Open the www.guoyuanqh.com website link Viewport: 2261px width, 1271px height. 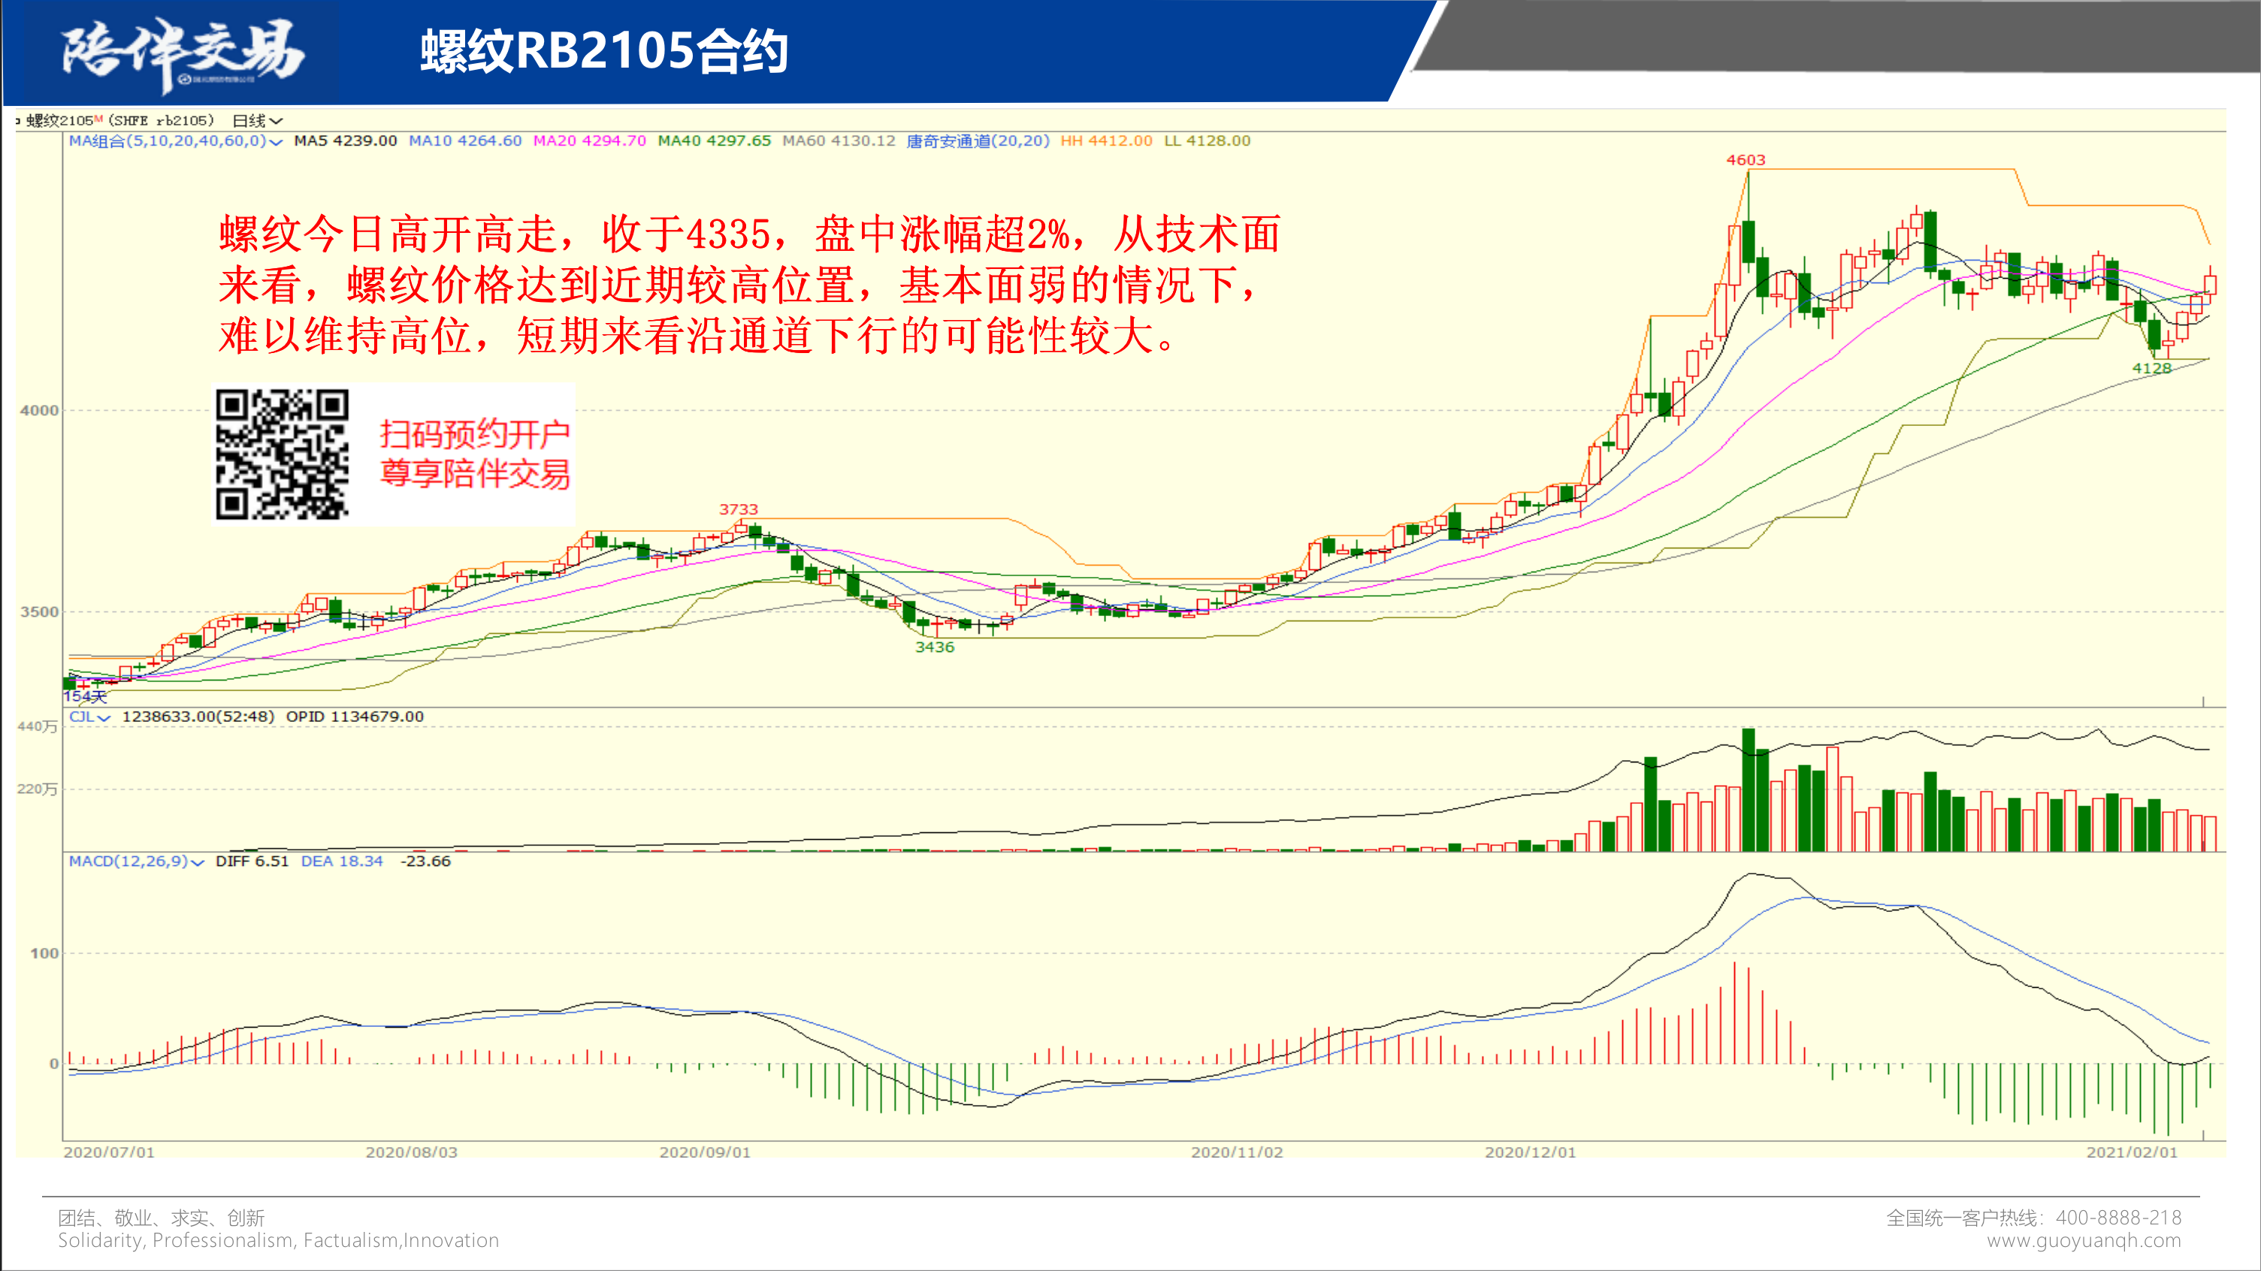(x=2084, y=1240)
